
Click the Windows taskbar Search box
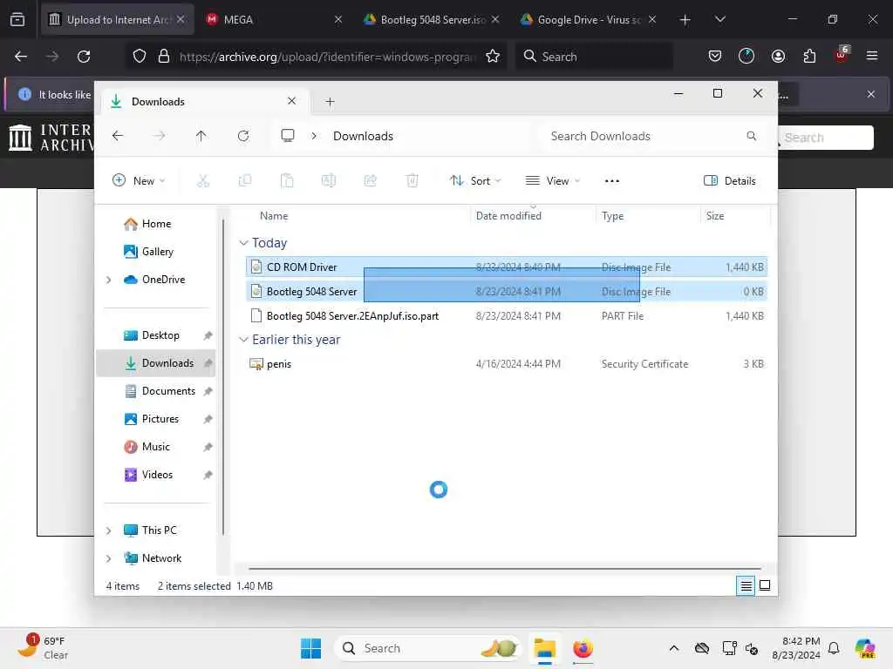tap(427, 648)
